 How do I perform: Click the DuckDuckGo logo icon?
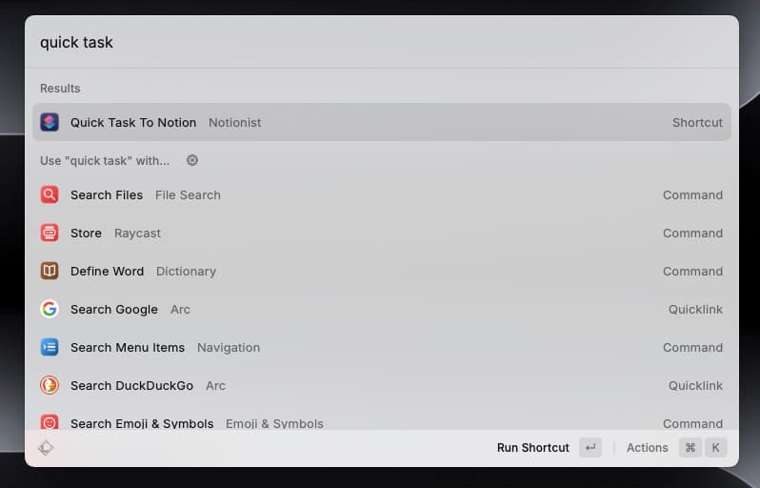50,385
